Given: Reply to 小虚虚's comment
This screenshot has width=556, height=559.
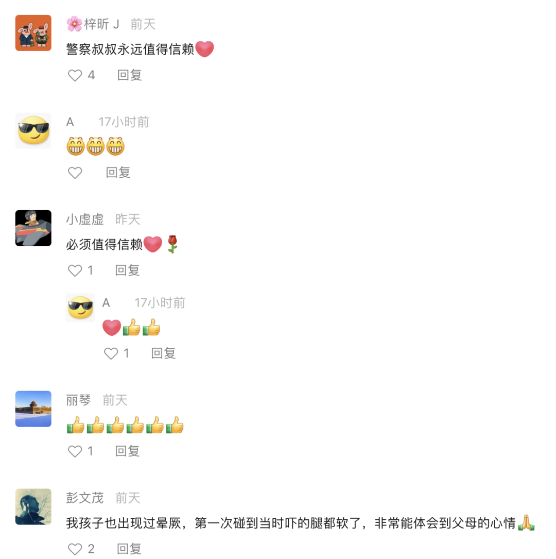Looking at the screenshot, I should tap(127, 270).
